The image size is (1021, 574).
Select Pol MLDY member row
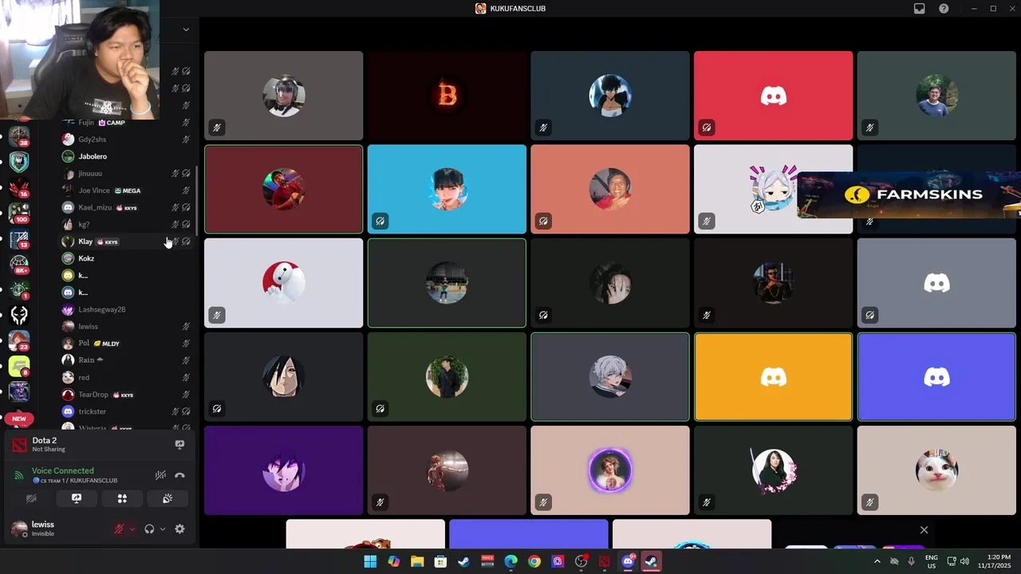tap(128, 344)
